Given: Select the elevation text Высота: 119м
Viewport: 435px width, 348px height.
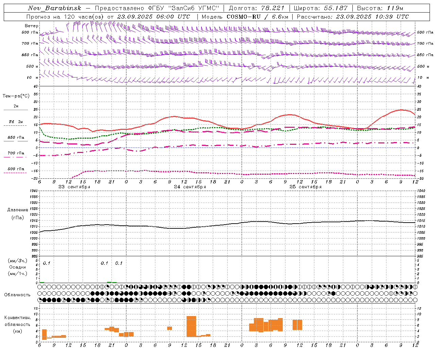Looking at the screenshot, I should click(380, 8).
